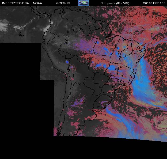Screen dimensions: 167x159
Task: Click the GOES-13 satellite label
Action: (63, 3)
